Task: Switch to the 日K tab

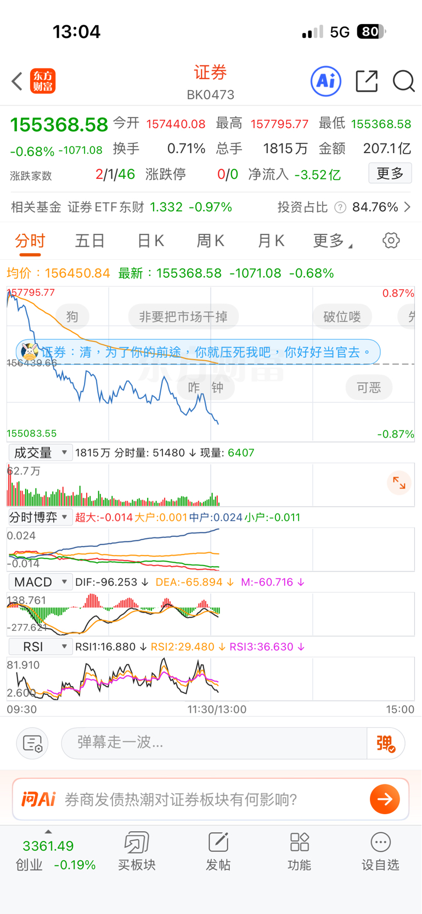Action: coord(150,240)
